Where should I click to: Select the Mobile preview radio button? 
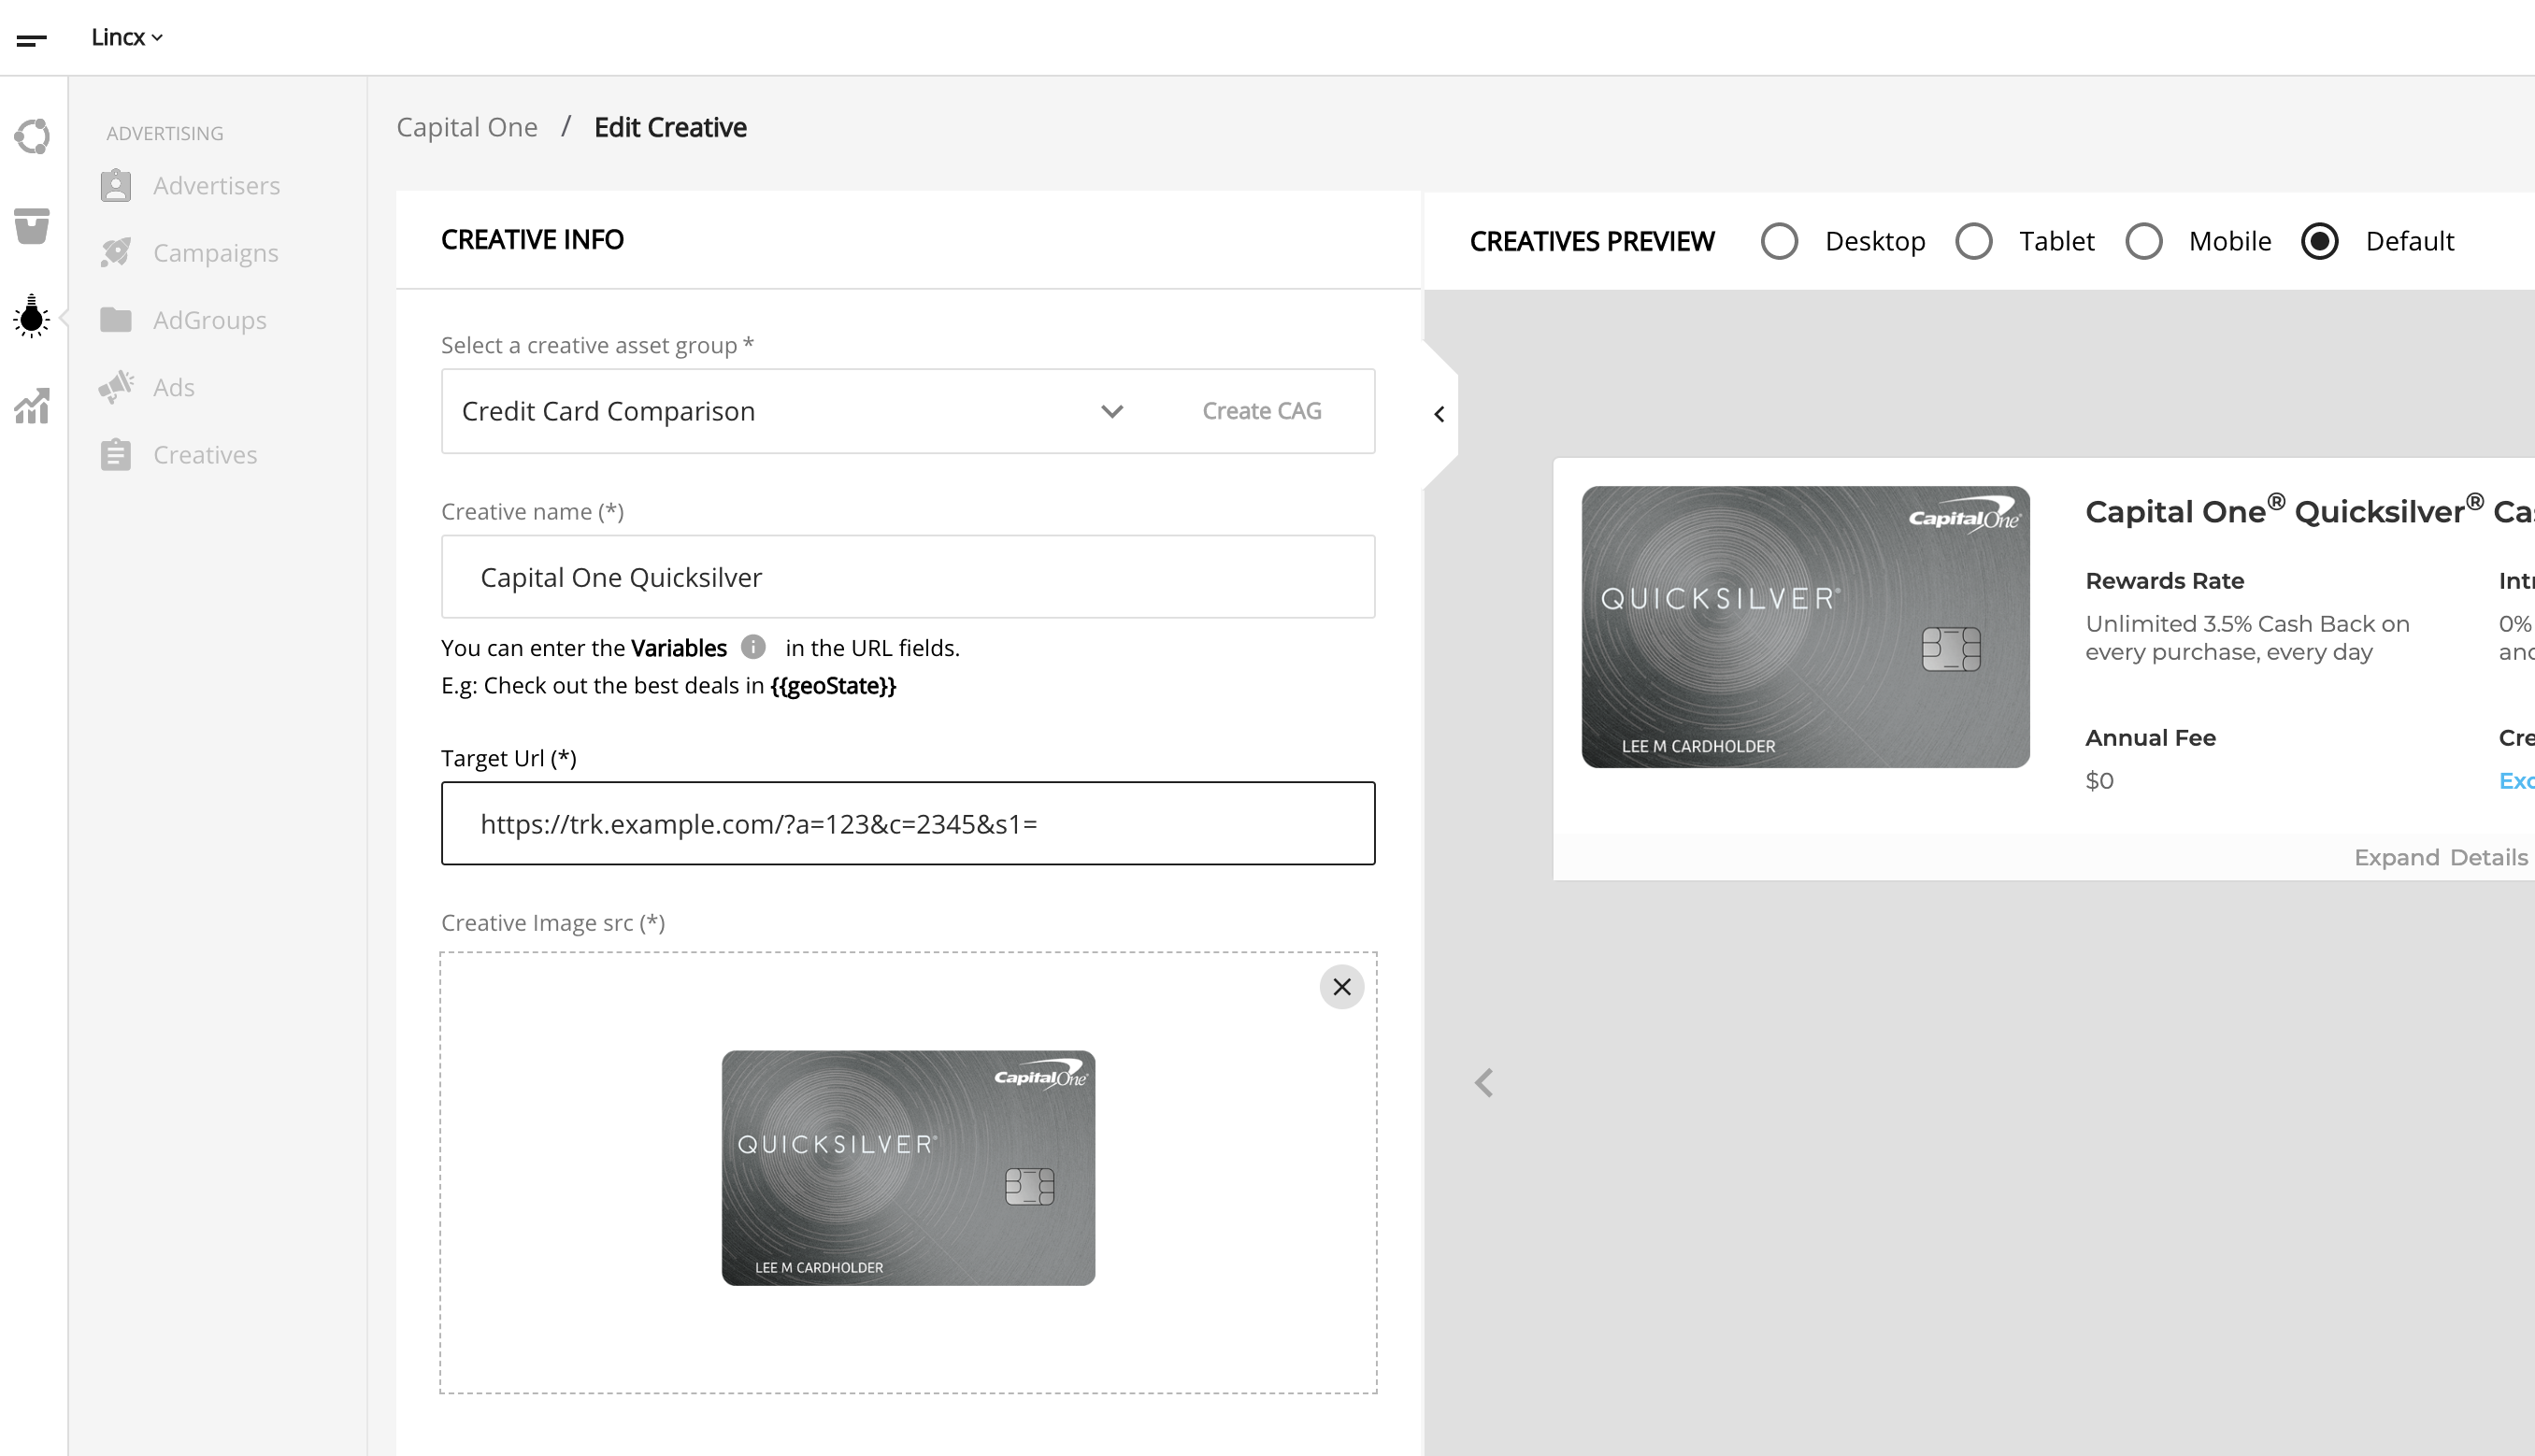(x=2143, y=241)
